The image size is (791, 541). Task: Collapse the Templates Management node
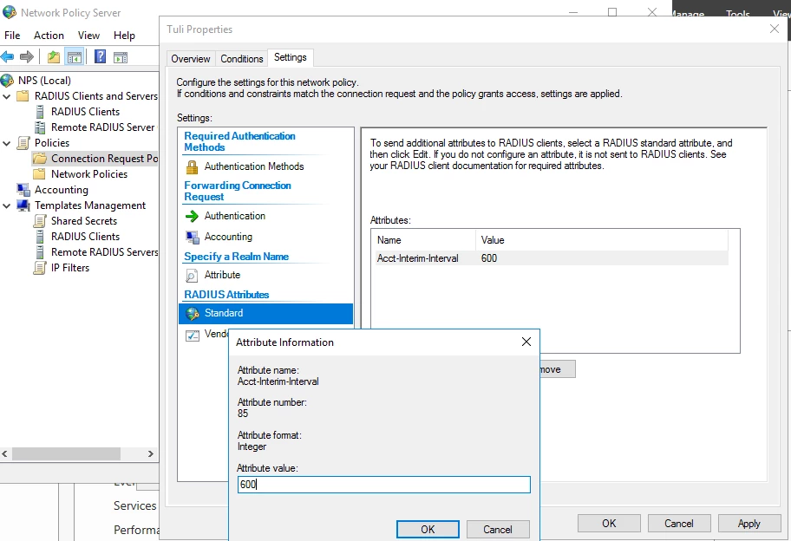coord(7,205)
